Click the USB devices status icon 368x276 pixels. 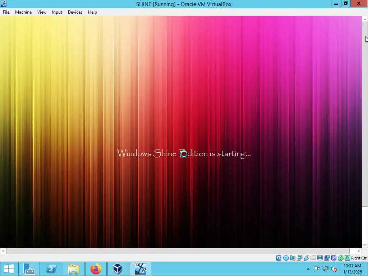[x=307, y=258]
